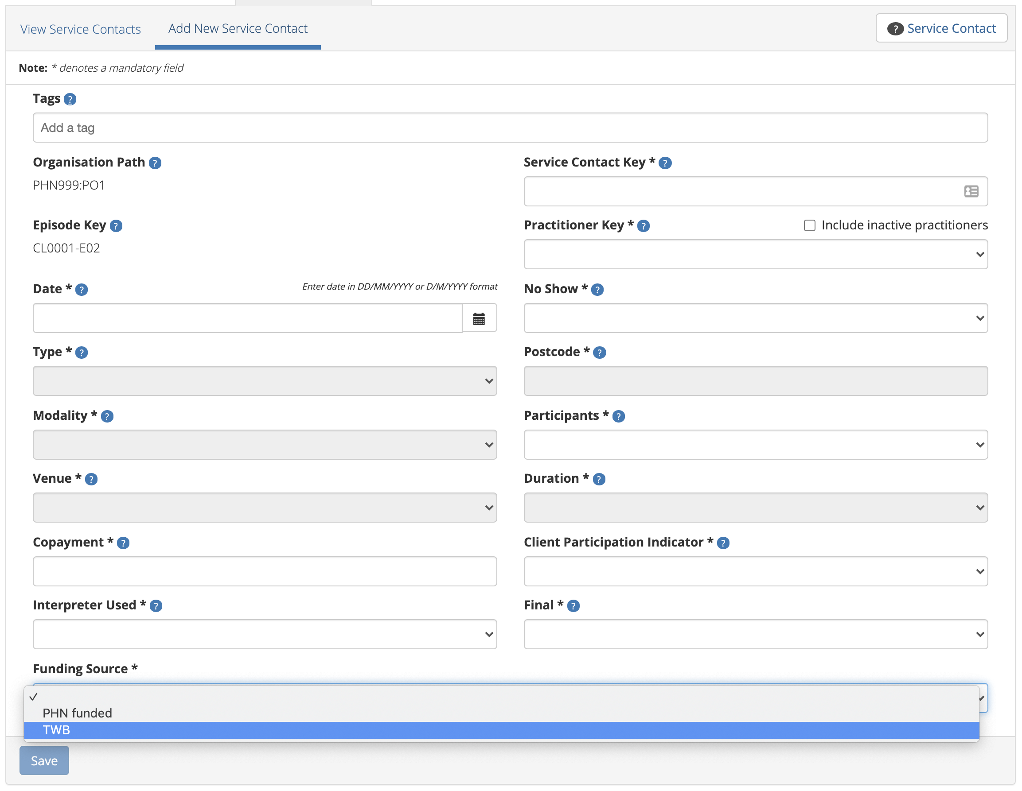The width and height of the screenshot is (1022, 791).
Task: Open the Tags help tooltip
Action: point(70,99)
